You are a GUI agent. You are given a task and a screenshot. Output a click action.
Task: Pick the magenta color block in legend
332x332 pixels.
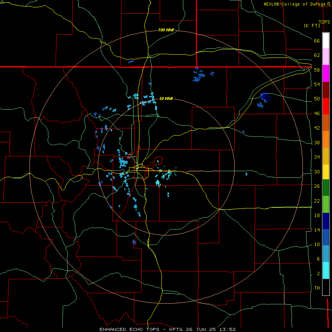point(326,73)
